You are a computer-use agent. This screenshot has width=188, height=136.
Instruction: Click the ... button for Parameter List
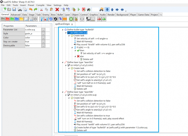[x=43, y=30]
